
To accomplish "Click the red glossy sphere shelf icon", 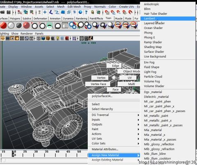I will tap(26, 25).
